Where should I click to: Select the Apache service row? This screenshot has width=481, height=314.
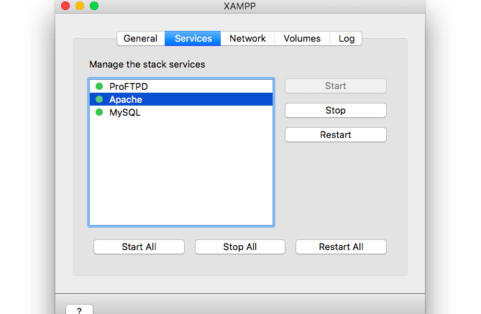181,99
